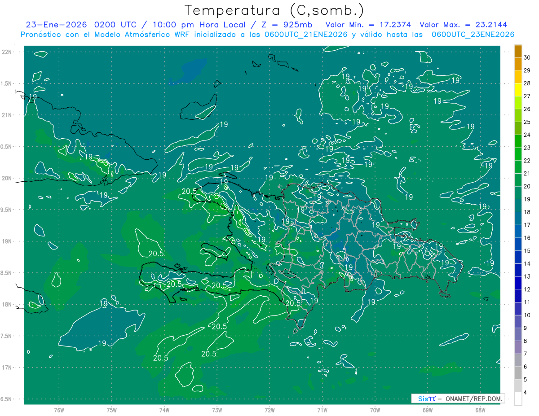Click the gray color bar segment between 5 and 6
The image size is (539, 416).
coord(518,373)
